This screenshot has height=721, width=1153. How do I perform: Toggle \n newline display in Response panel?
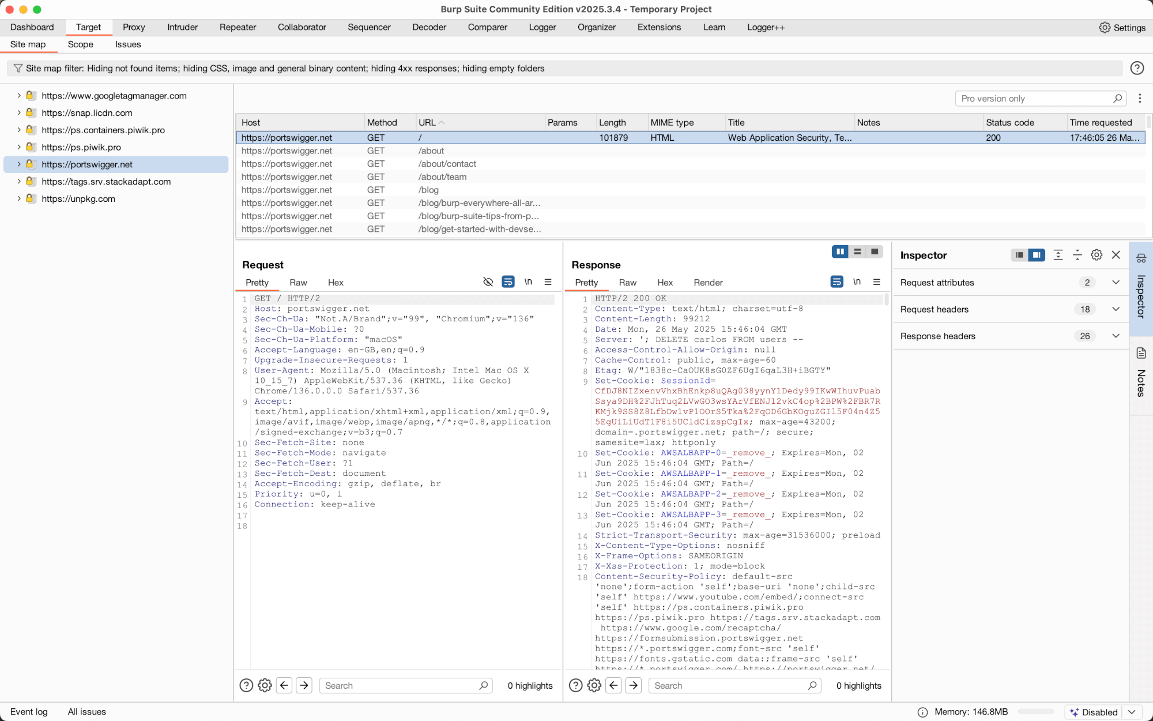click(x=857, y=281)
